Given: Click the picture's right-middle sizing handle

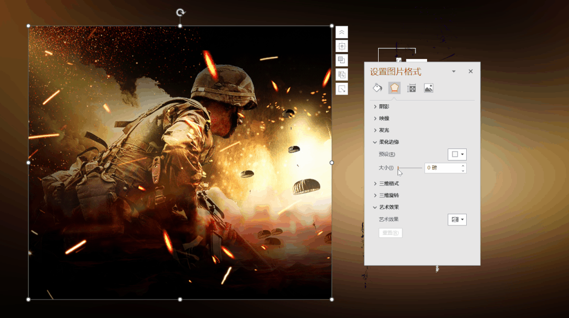Looking at the screenshot, I should tap(332, 163).
